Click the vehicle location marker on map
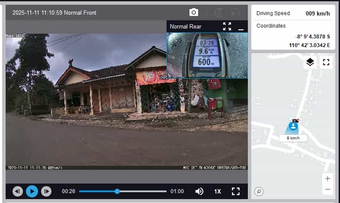This screenshot has height=203, width=340. tap(294, 127)
